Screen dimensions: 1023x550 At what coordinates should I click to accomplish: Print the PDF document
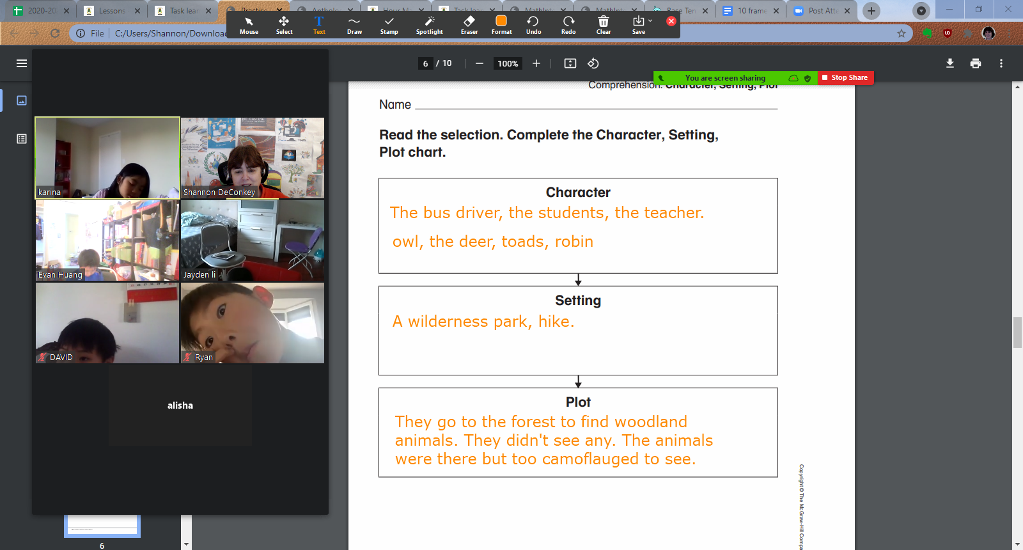pos(976,63)
